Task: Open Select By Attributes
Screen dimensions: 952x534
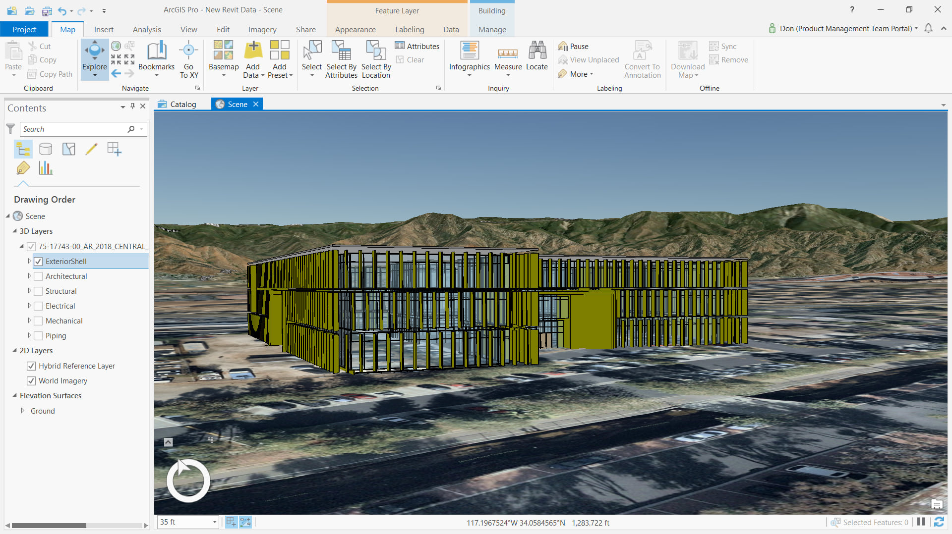Action: [x=341, y=59]
